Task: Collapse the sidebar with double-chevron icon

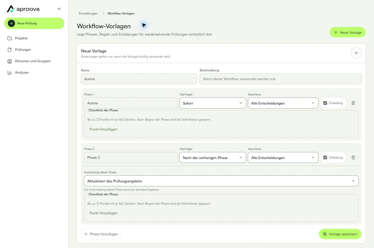Action: pos(59,9)
